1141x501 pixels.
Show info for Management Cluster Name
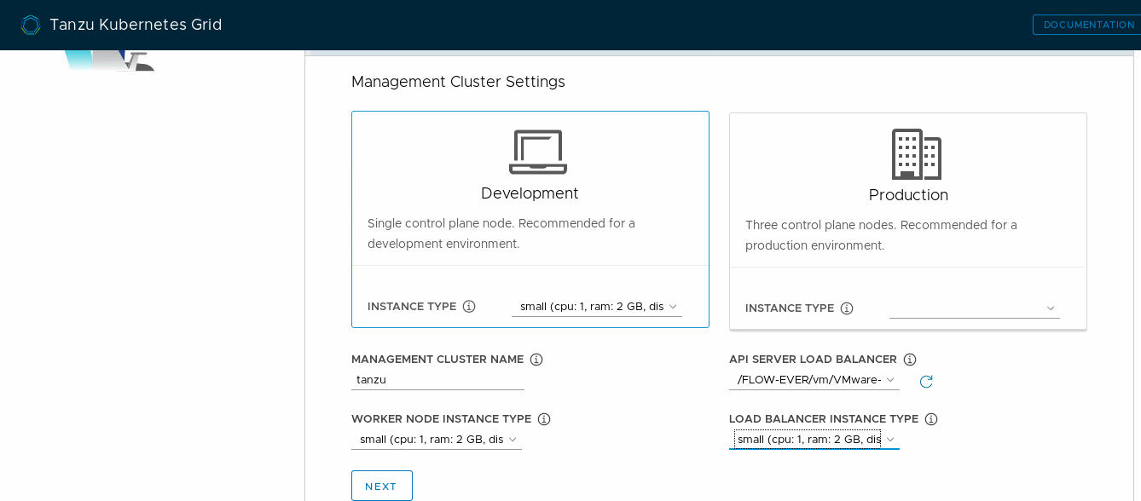tap(536, 360)
